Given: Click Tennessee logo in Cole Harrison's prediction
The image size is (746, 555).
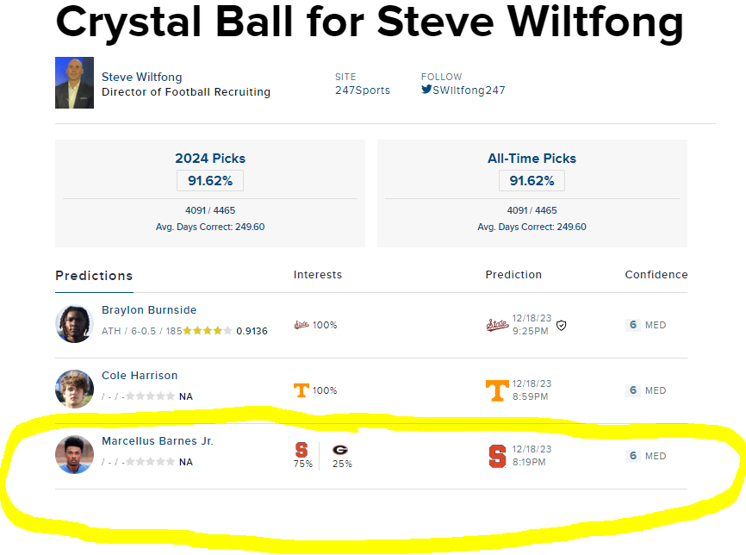Looking at the screenshot, I should point(497,390).
